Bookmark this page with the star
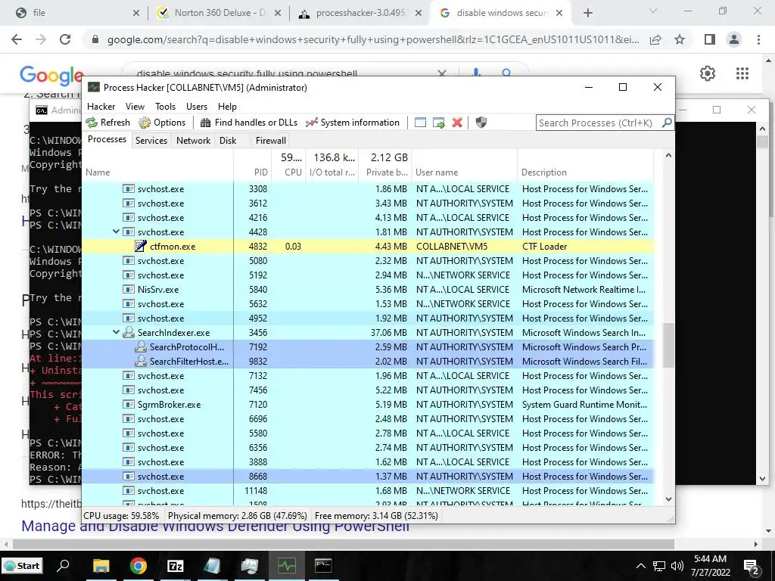 [680, 39]
